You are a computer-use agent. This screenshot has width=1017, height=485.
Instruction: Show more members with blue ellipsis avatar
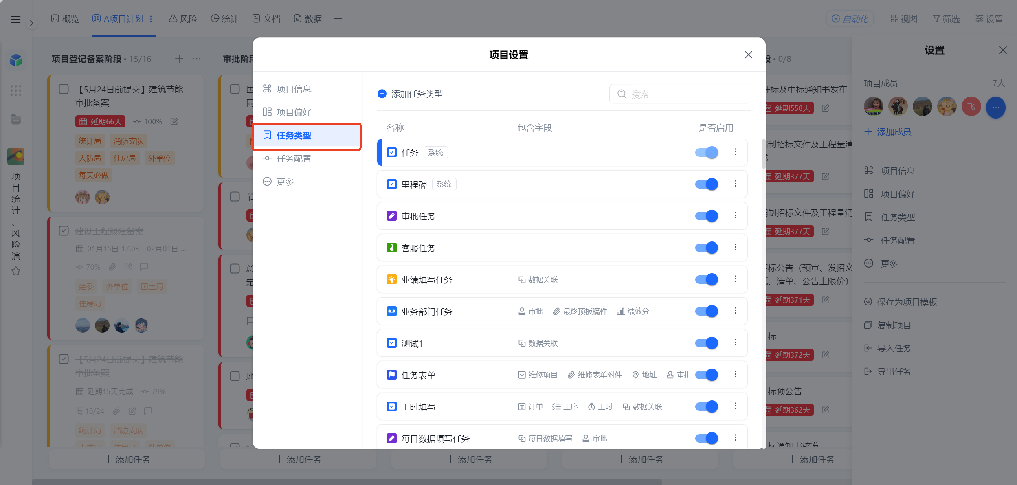tap(995, 108)
